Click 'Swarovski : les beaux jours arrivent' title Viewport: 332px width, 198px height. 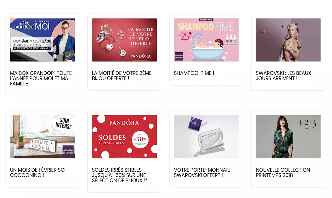click(x=284, y=76)
